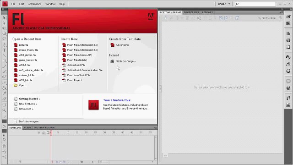The height and width of the screenshot is (165, 293).
Task: Click frame 10 on the timeline ruler
Action: [68, 132]
